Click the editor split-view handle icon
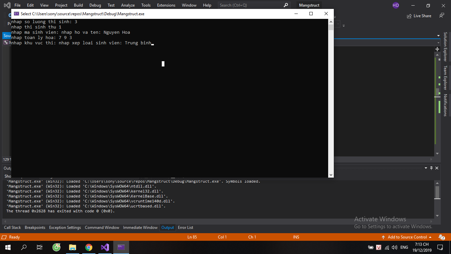Viewport: 451px width, 254px height. 437,49
